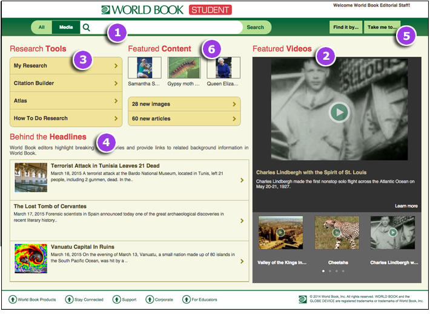The height and width of the screenshot is (314, 430).
Task: Play the Valley of the Kings thumbnail video
Action: point(280,232)
